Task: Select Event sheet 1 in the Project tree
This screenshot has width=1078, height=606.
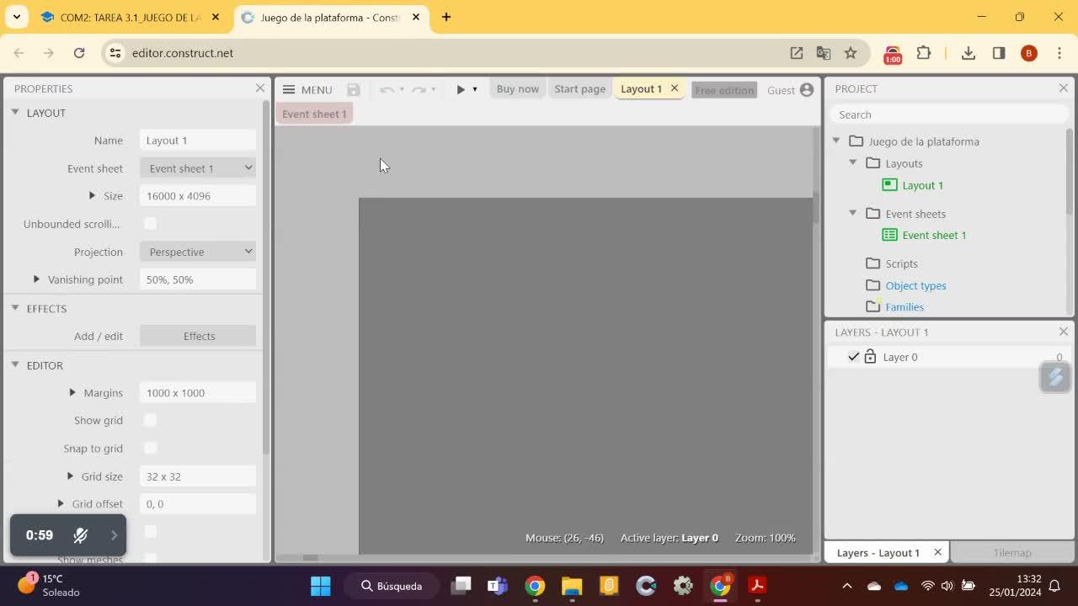Action: [934, 235]
